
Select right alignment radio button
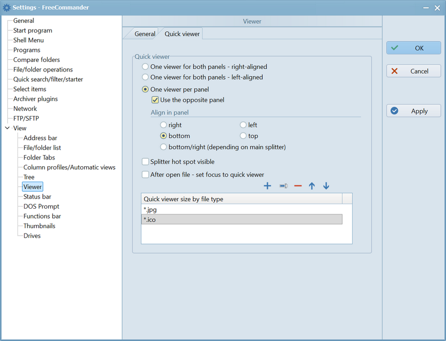(x=164, y=125)
